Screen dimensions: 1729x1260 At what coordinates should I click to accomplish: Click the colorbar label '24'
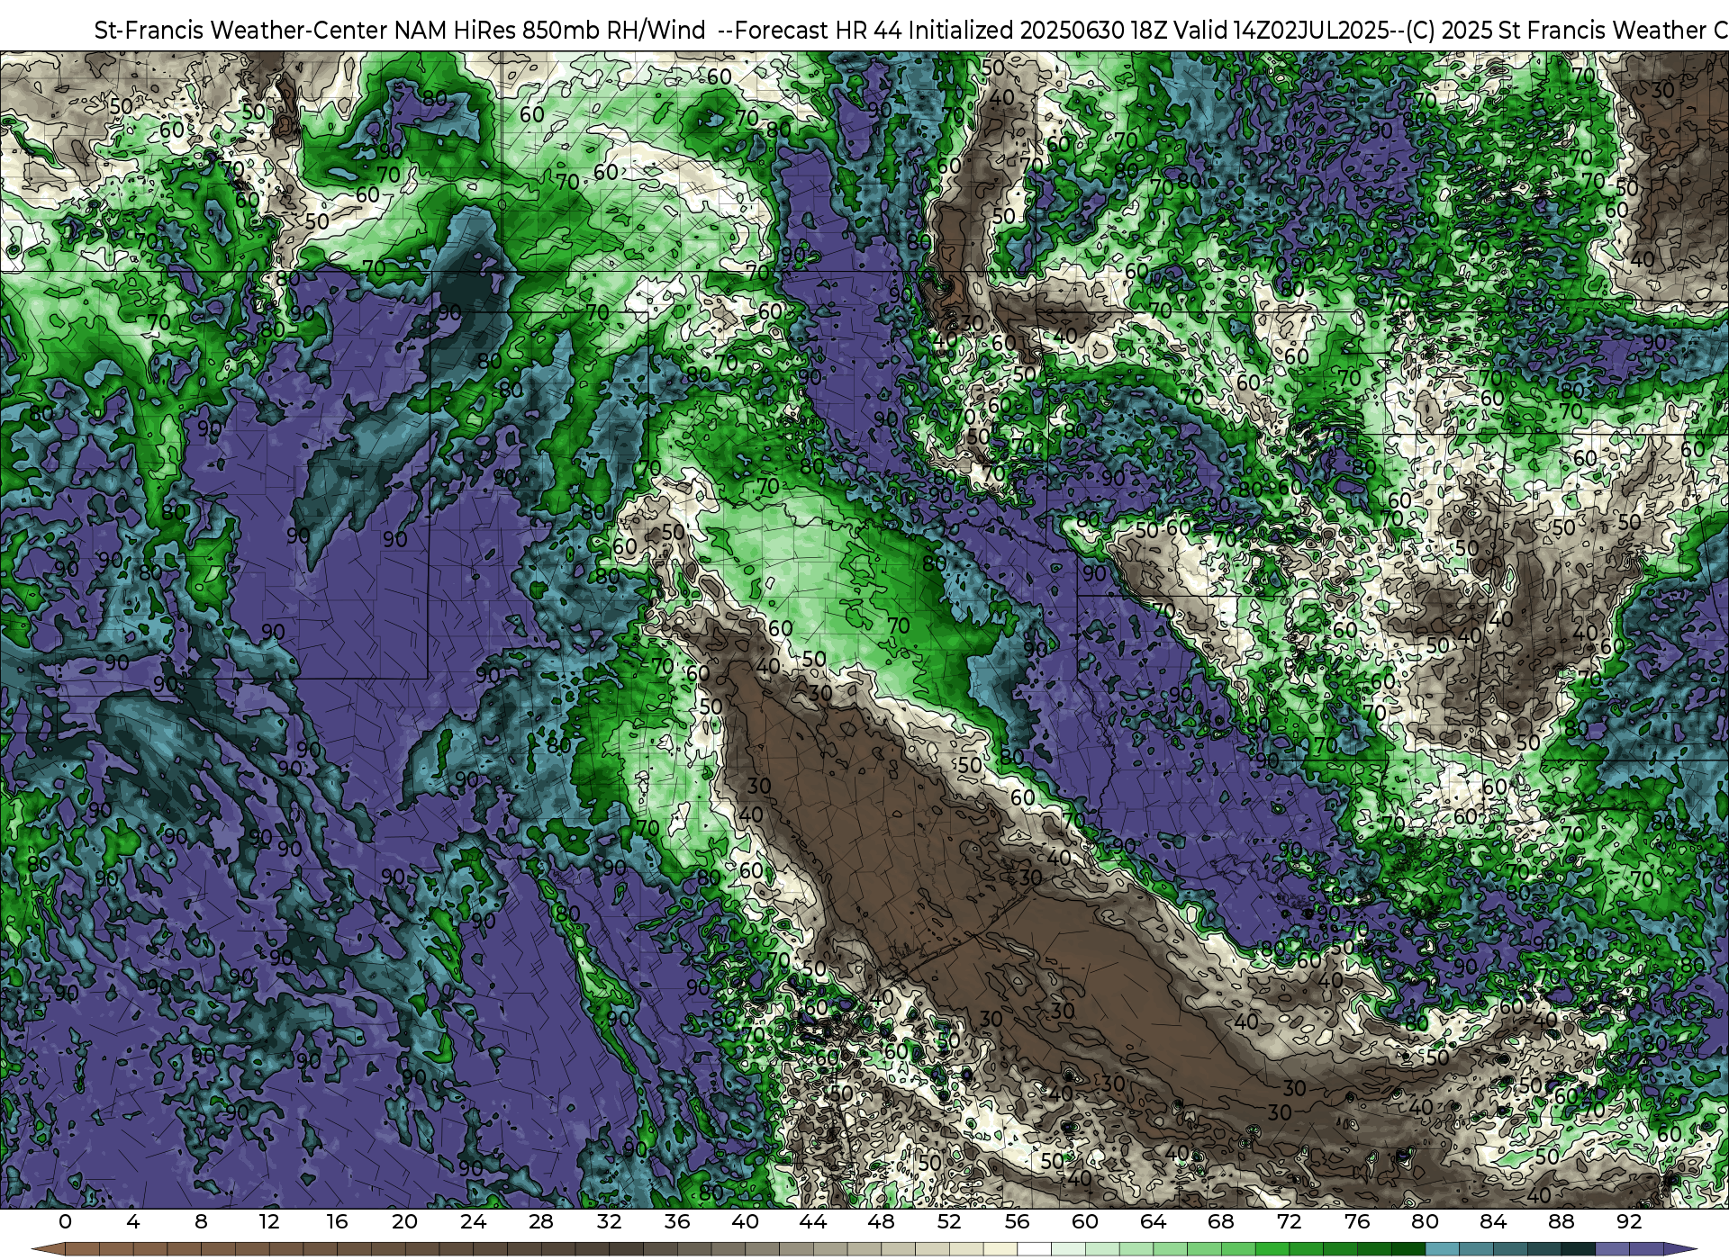(x=473, y=1222)
